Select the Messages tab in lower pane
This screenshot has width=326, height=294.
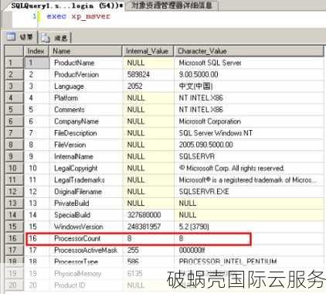point(56,38)
